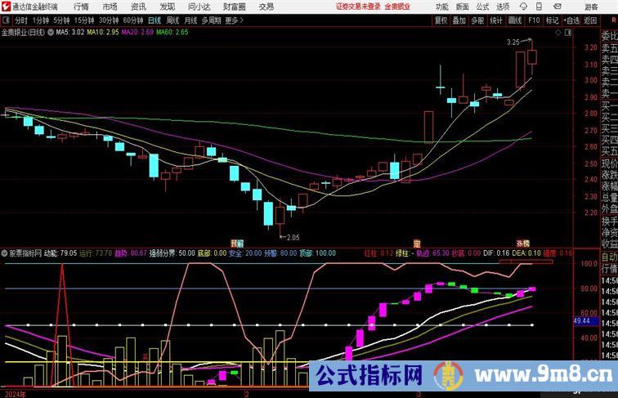This screenshot has height=398, width=618.
Task: Click the 游客 account label
Action: 591,7
